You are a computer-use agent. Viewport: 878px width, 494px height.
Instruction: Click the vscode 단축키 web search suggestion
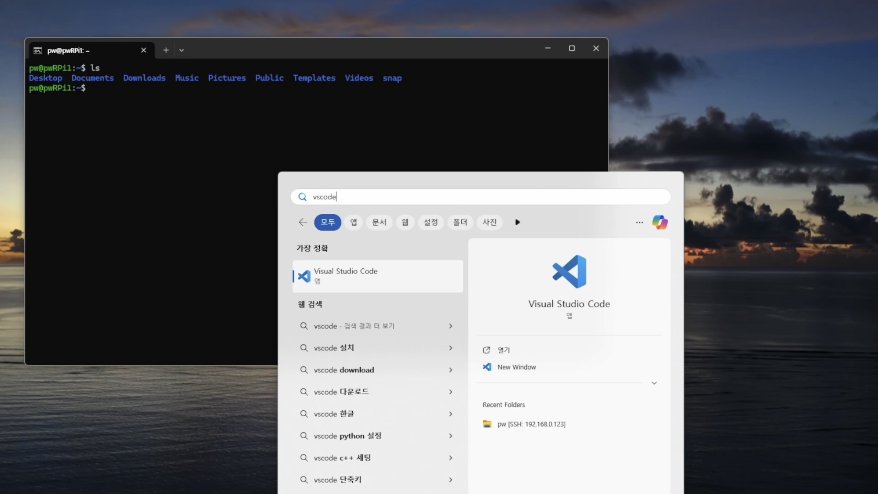click(337, 480)
